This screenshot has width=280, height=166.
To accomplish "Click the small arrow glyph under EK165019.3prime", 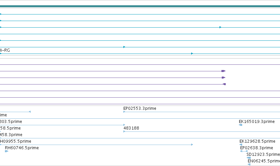I will pyautogui.click(x=241, y=125).
